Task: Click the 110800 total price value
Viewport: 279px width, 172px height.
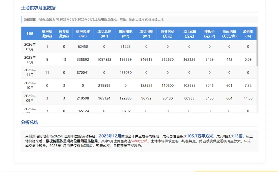Action: tap(167, 85)
